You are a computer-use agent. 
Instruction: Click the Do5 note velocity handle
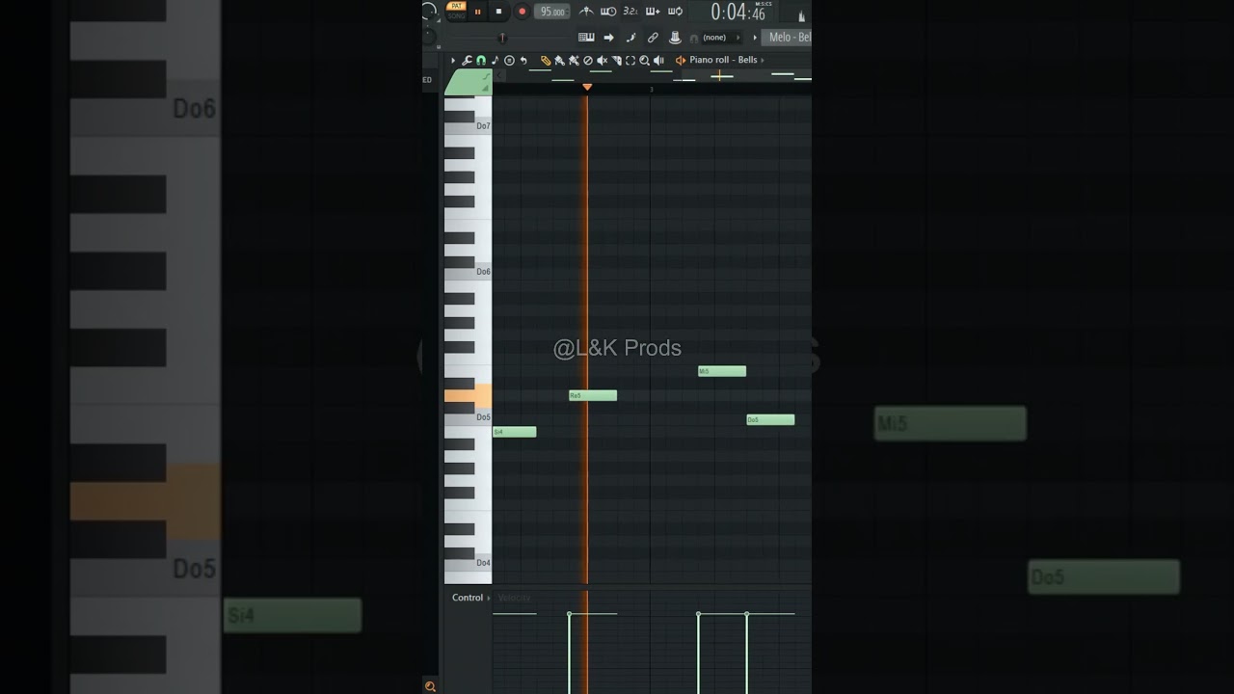point(746,614)
